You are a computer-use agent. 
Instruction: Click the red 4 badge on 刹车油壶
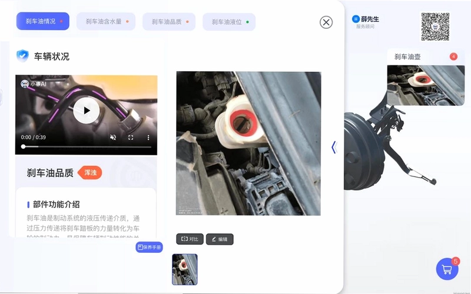coord(453,56)
